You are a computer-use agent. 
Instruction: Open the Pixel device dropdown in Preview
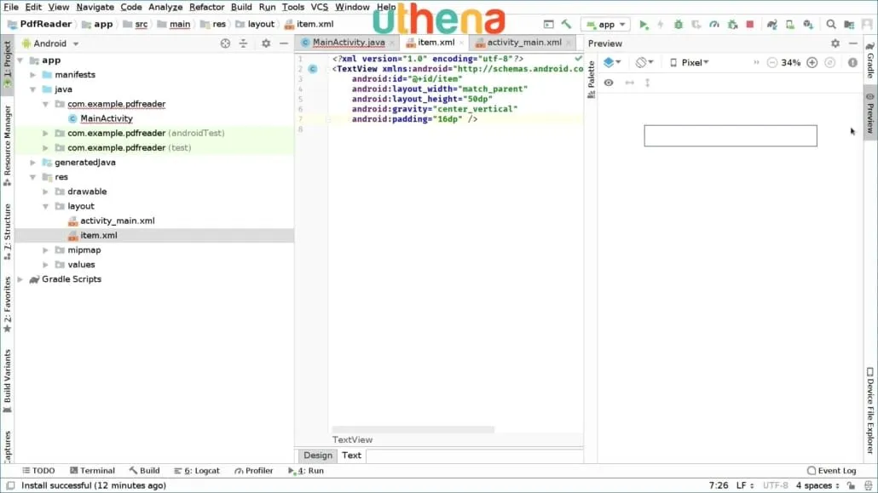tap(690, 63)
